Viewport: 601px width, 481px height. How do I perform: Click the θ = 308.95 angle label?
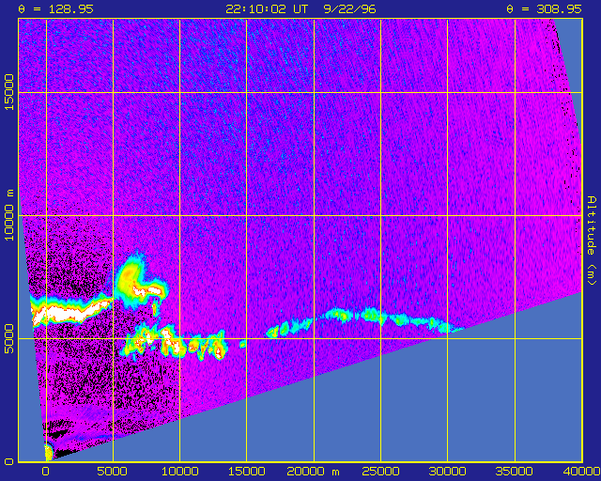coord(544,8)
